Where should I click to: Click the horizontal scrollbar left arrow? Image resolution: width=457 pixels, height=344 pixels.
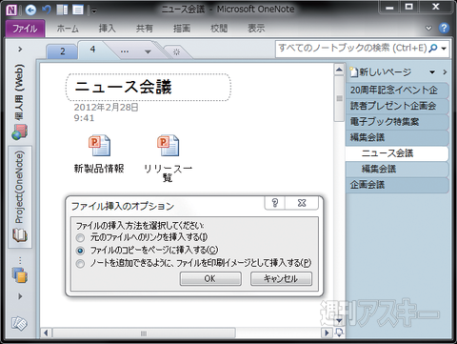point(46,333)
